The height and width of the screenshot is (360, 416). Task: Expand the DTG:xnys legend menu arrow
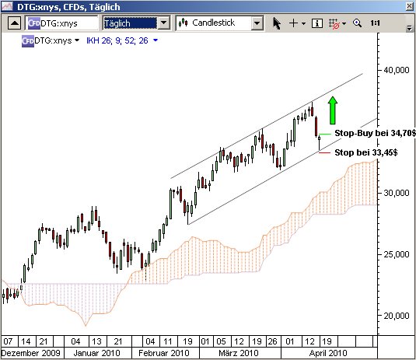77,40
